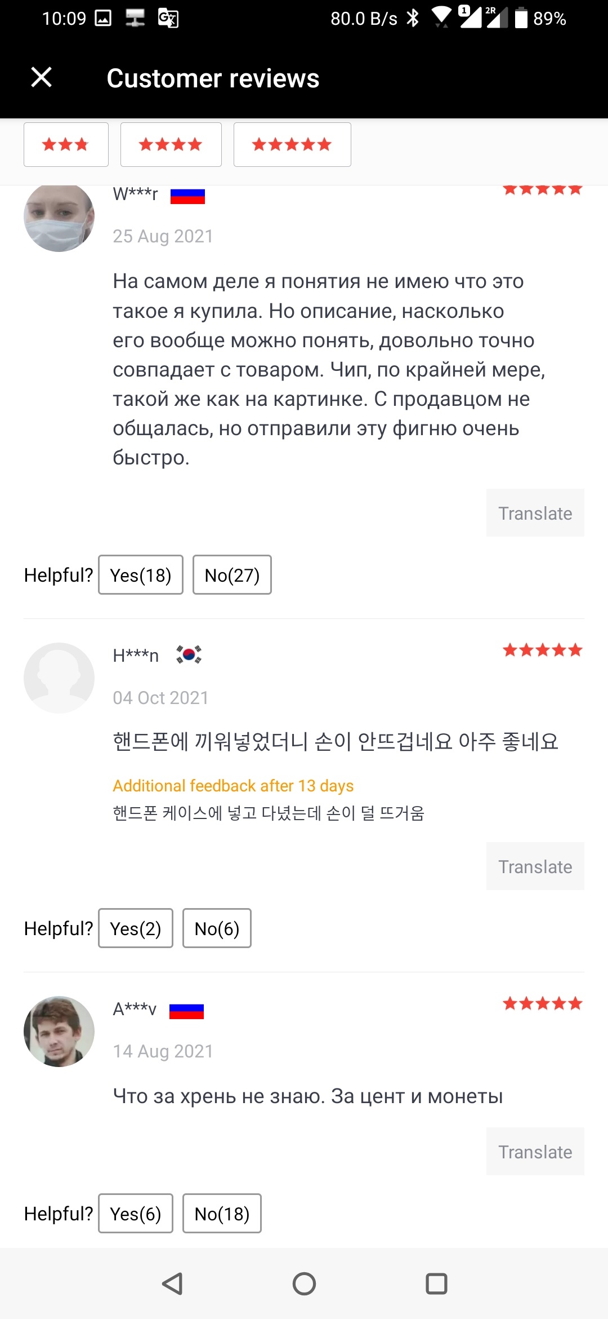
Task: Tap the Android back navigation icon
Action: click(x=172, y=1283)
